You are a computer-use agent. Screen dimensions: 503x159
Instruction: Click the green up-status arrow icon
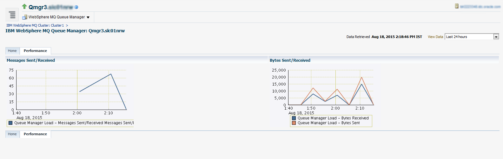[24, 6]
